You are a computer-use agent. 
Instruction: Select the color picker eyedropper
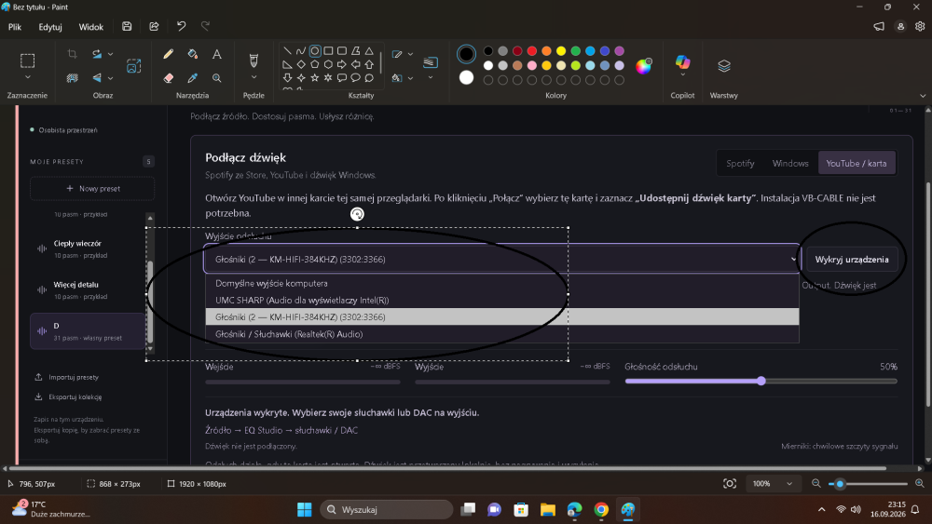coord(193,78)
